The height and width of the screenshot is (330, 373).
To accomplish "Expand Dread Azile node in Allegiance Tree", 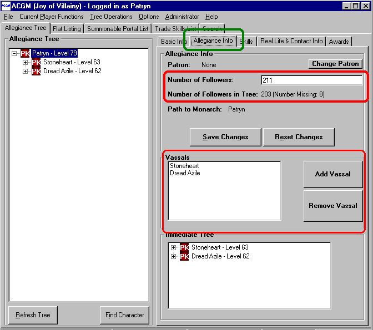I will (x=25, y=72).
